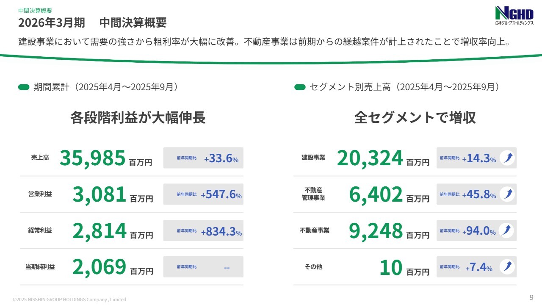Click the up arrow icon beside 建設事業 growth
Viewport: 542px width, 305px height.
click(x=507, y=158)
